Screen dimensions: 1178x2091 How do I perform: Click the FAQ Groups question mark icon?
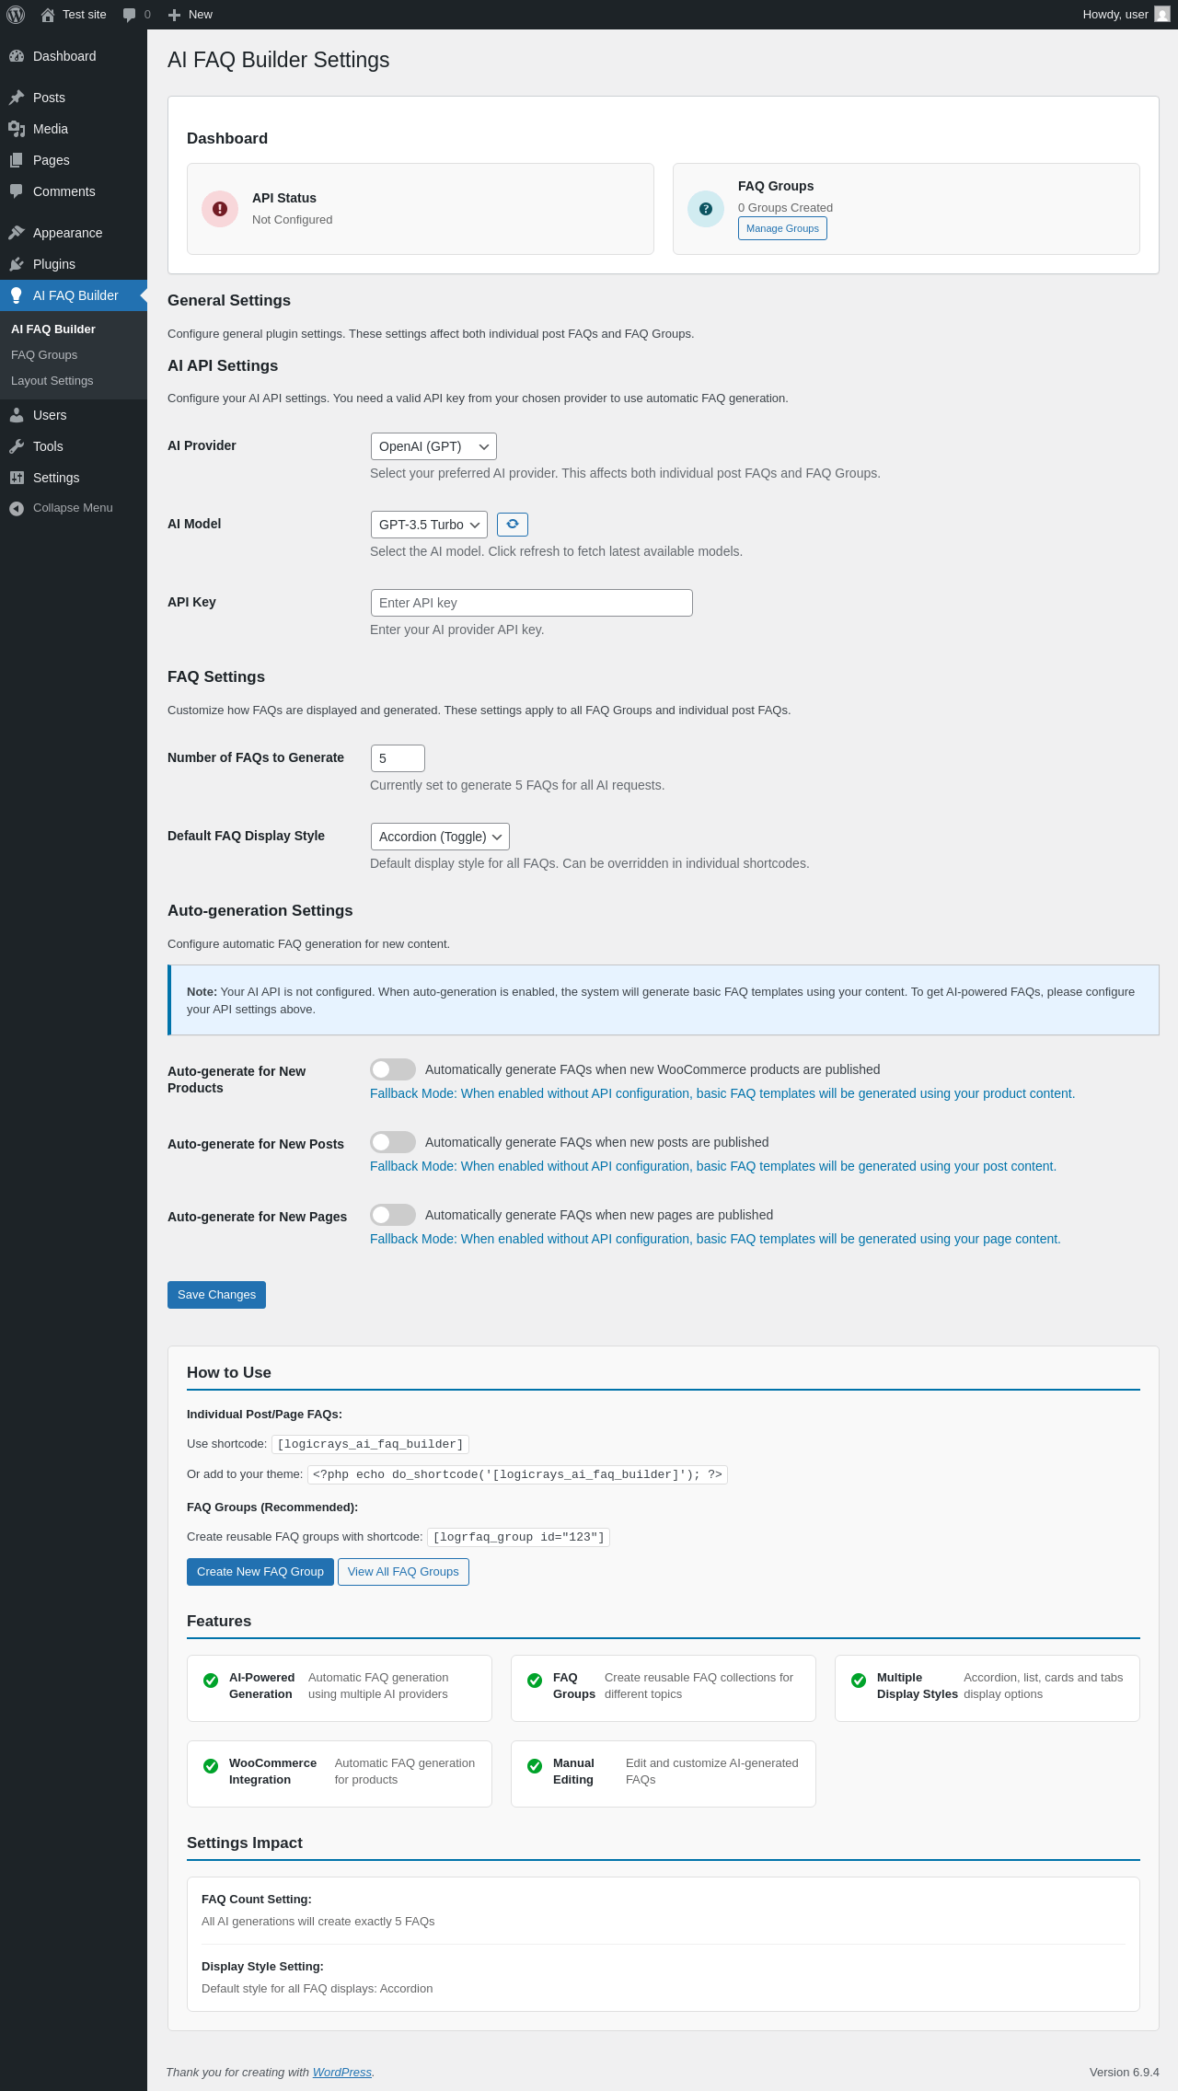(706, 209)
